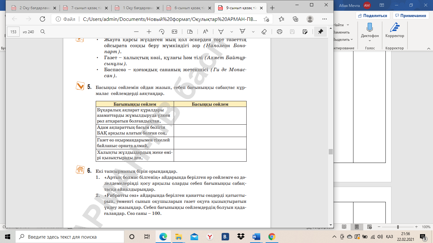Open Task View on taskbar
433x243 pixels.
coord(147,237)
